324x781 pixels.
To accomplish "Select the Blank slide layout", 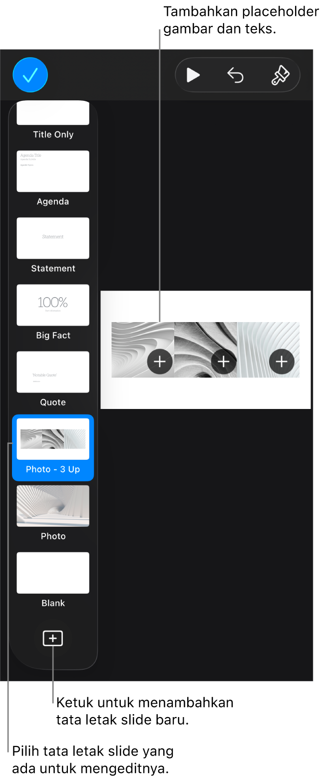I will (53, 573).
